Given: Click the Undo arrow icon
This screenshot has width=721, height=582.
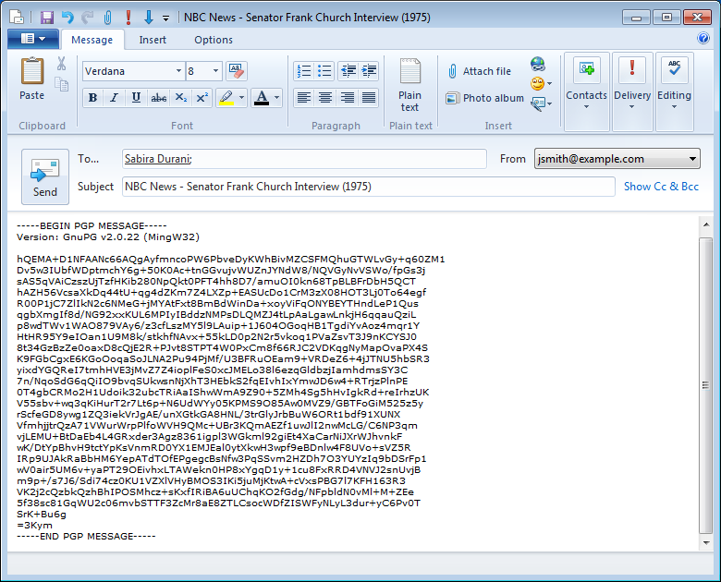Looking at the screenshot, I should [67, 18].
